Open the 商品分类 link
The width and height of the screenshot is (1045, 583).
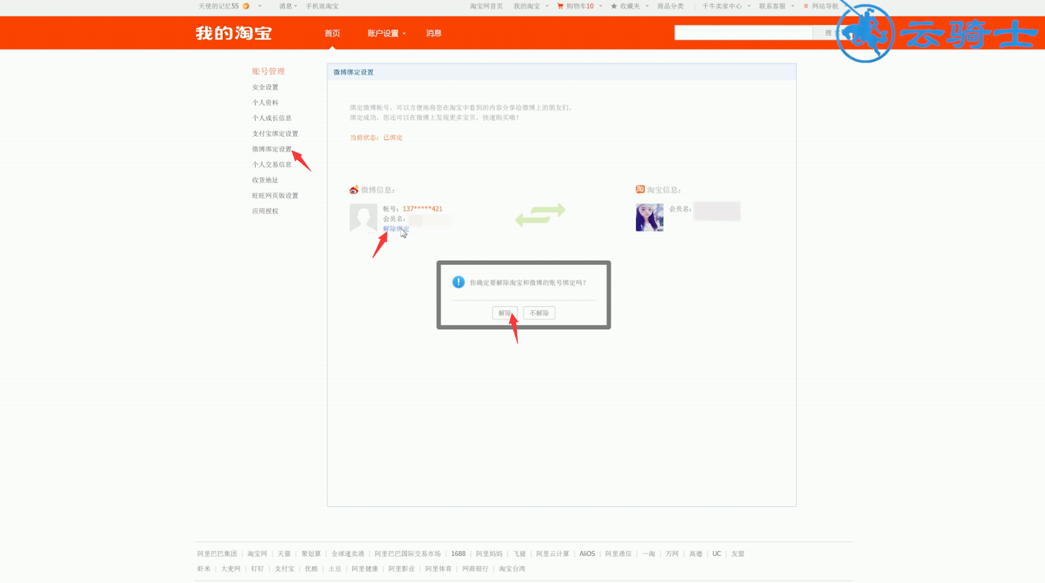tap(670, 6)
